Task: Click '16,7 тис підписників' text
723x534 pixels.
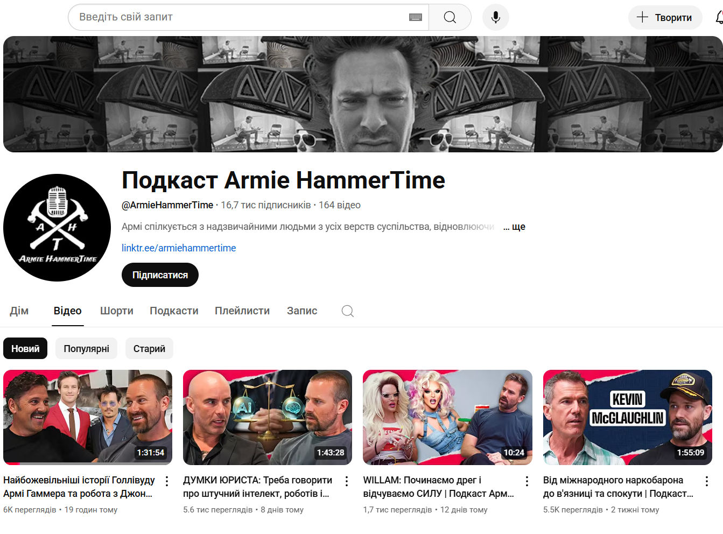Action: (266, 205)
